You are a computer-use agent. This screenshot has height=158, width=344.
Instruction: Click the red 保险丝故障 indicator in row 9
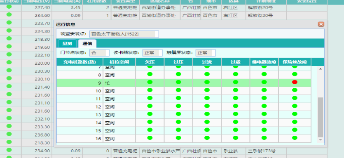(295, 82)
